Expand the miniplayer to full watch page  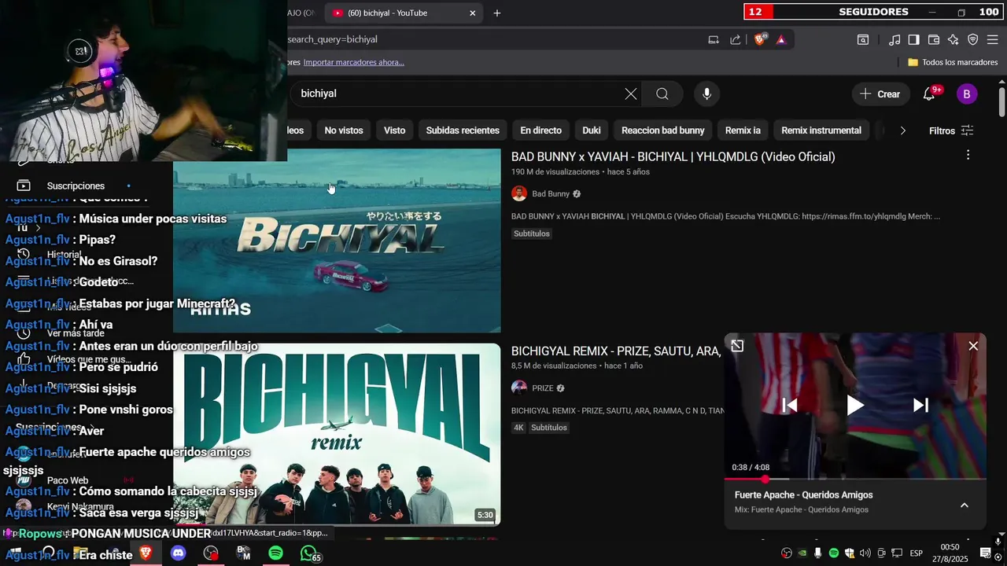(737, 346)
